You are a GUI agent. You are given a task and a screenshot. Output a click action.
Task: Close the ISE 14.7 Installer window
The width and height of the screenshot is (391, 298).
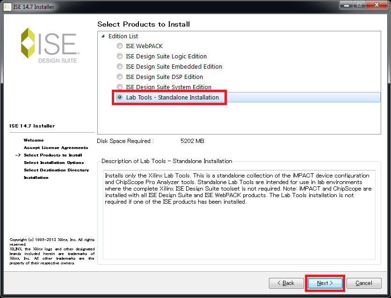[x=377, y=5]
